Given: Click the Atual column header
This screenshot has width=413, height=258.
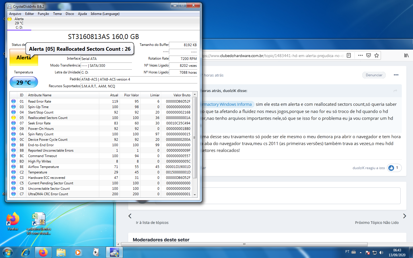Looking at the screenshot, I should pyautogui.click(x=109, y=95).
